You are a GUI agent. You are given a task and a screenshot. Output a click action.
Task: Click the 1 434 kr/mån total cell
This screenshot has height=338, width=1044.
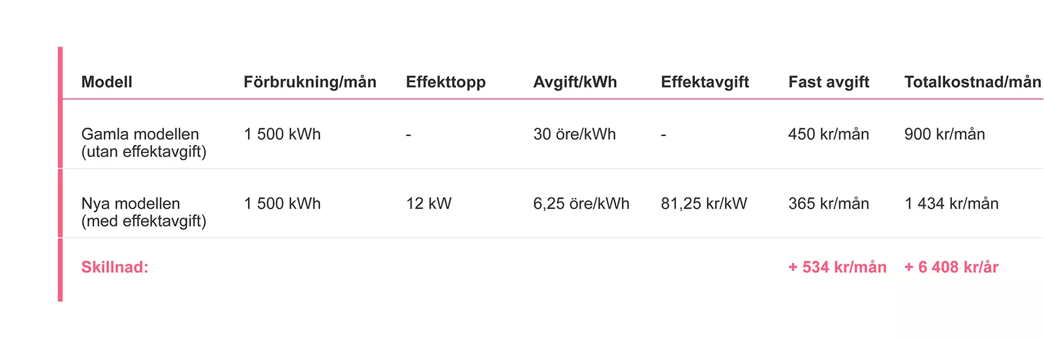[951, 204]
